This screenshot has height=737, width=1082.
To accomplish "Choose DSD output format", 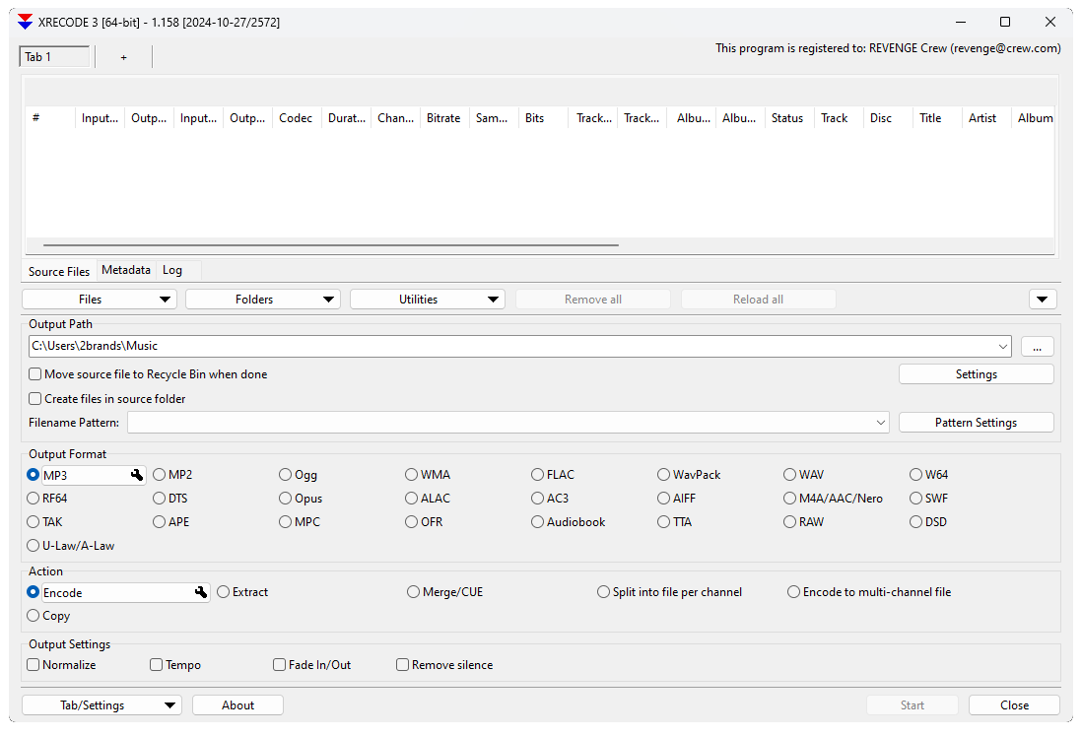I will 928,521.
